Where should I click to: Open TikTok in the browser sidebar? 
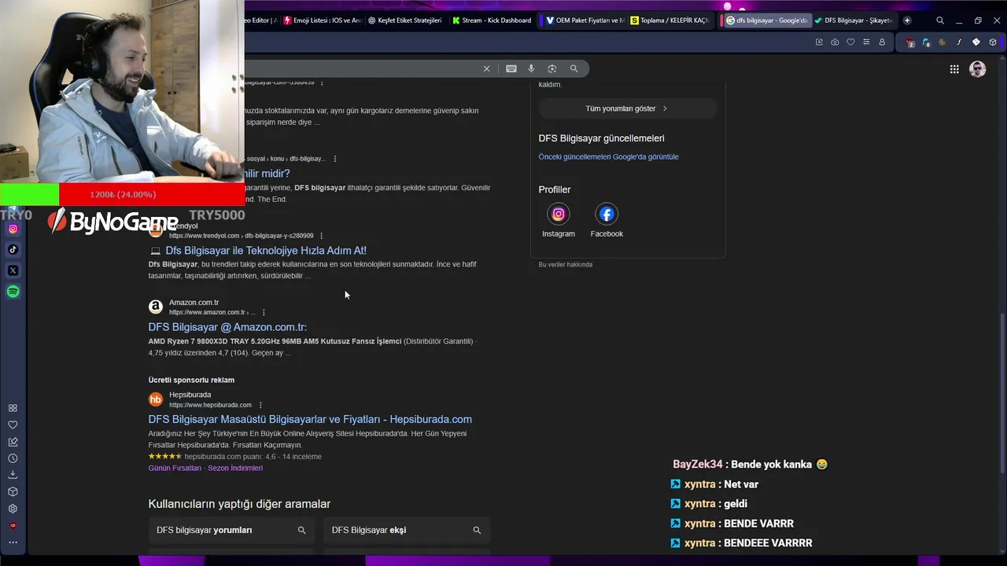13,249
